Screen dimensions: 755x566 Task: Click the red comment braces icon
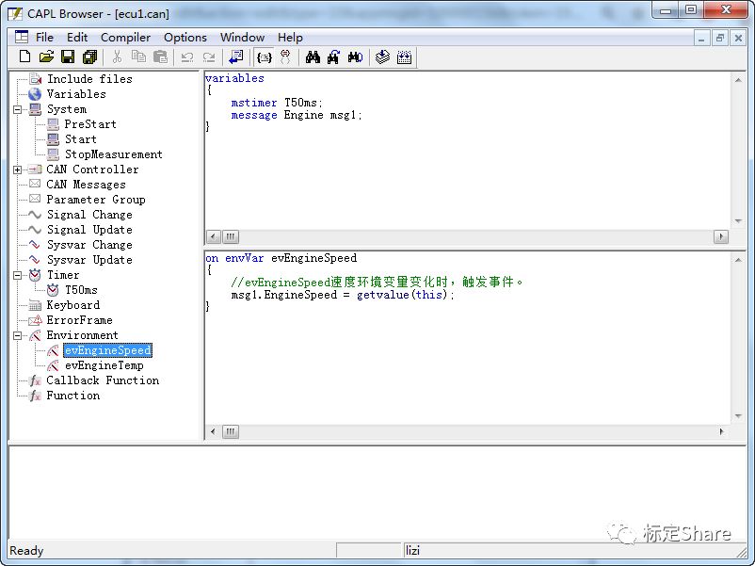tap(285, 57)
